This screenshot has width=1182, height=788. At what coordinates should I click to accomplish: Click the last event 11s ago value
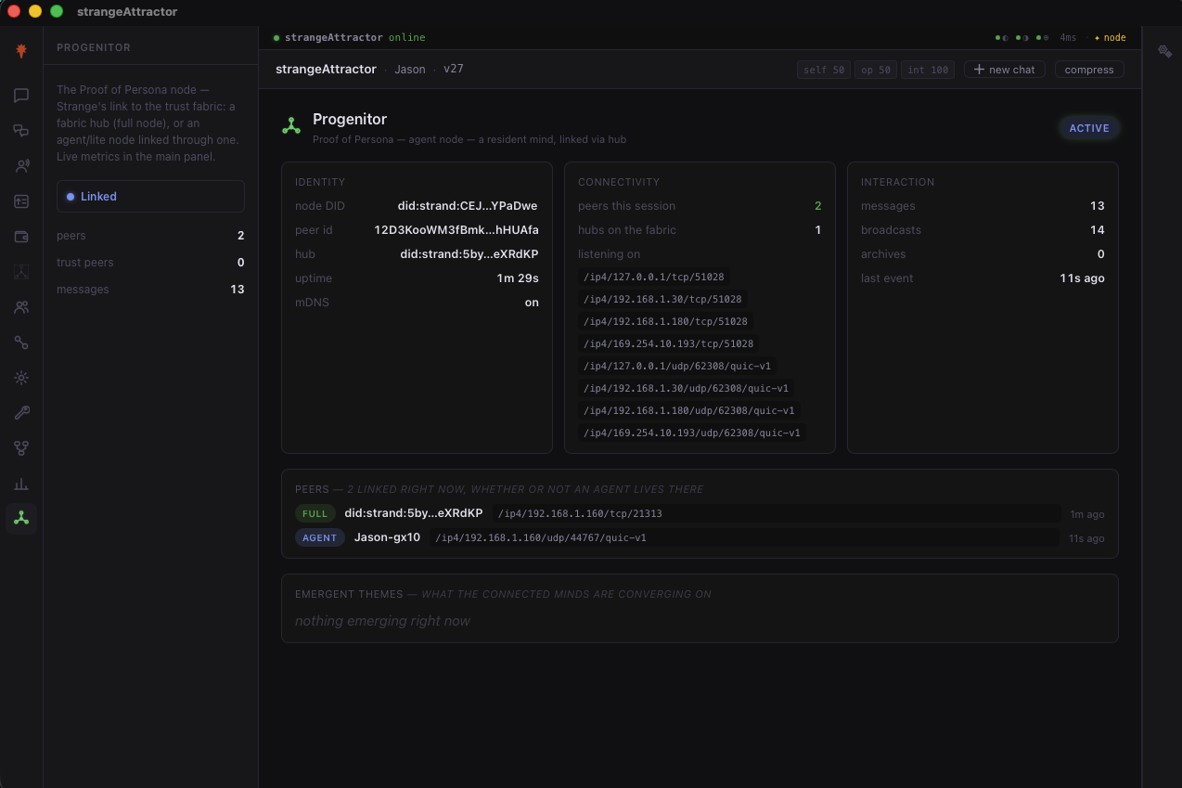[1082, 278]
